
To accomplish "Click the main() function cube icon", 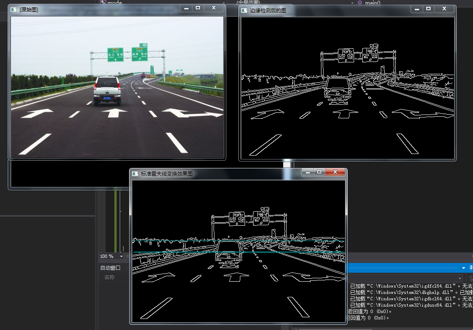I will click(x=360, y=3).
